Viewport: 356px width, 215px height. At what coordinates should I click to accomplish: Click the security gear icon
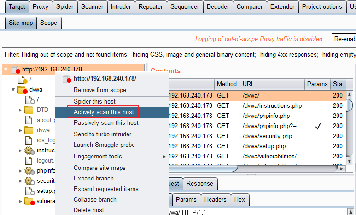pos(29,181)
